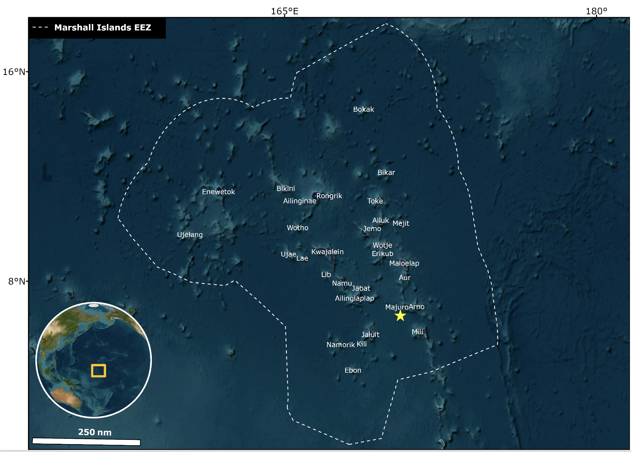Click the '16°N' latitude label
Viewport: 631px width, 452px height.
tap(14, 72)
